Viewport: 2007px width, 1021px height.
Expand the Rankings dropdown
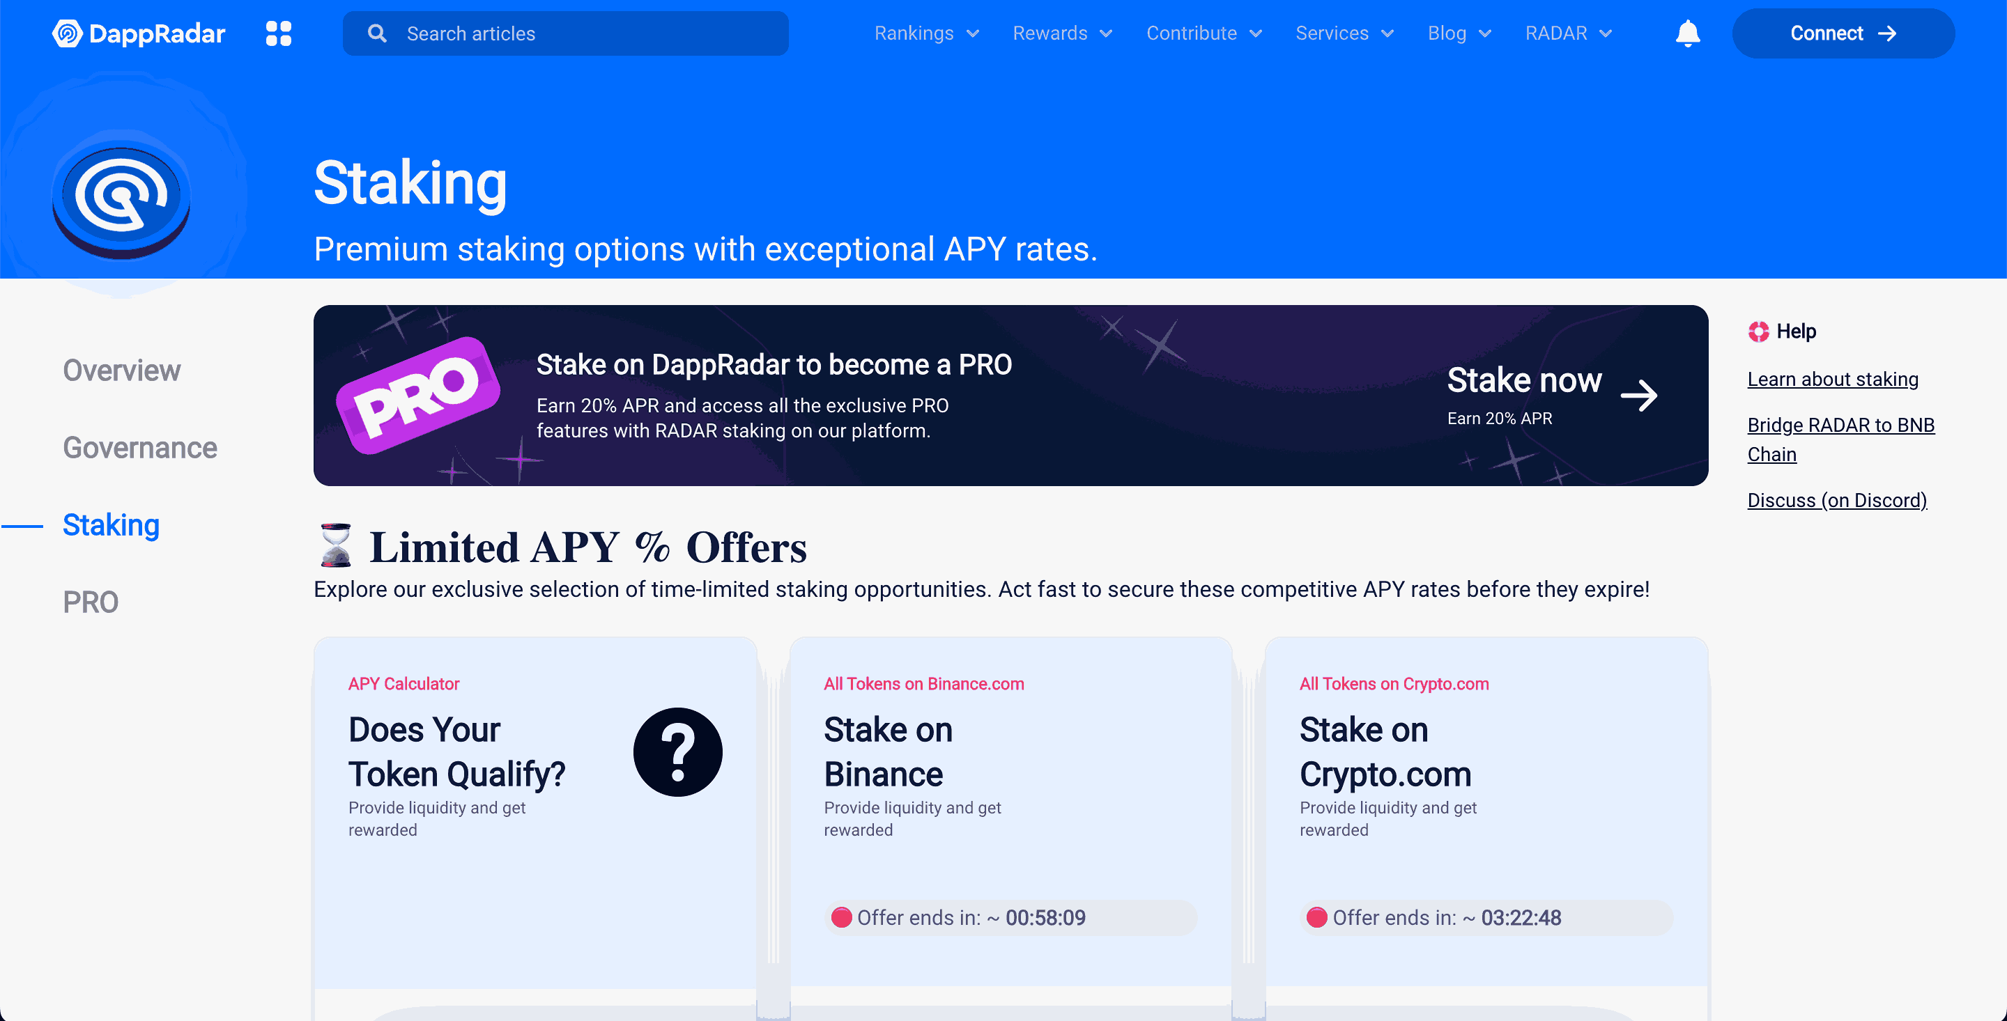click(x=926, y=33)
